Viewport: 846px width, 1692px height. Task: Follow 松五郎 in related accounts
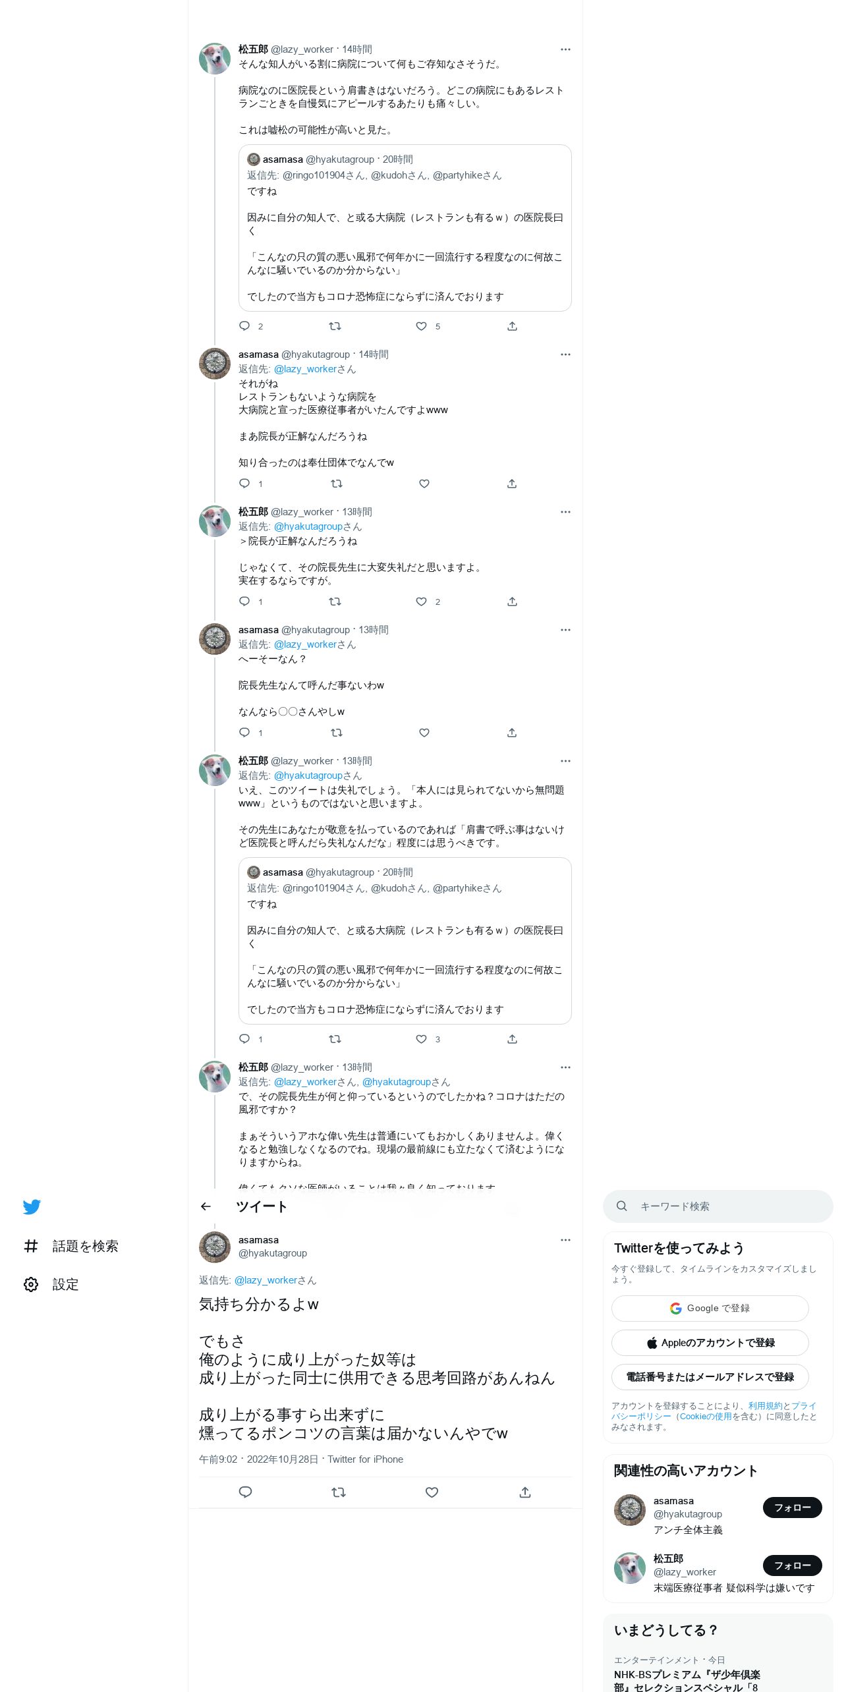[x=792, y=1565]
